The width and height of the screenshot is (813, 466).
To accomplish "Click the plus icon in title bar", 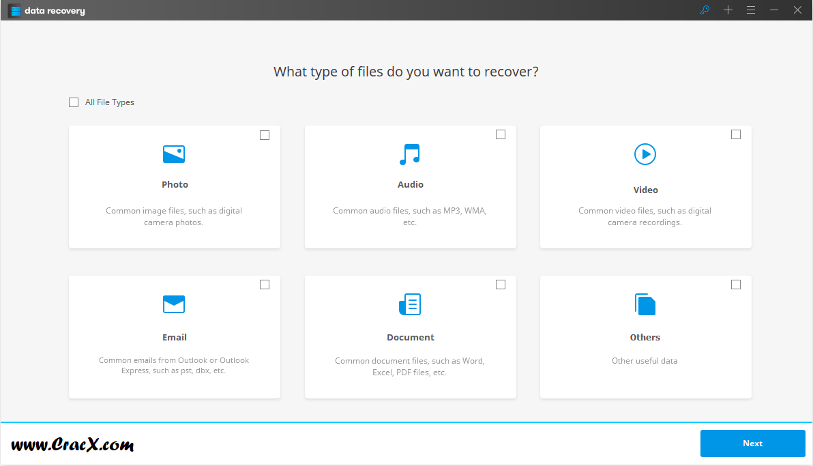I will pyautogui.click(x=728, y=10).
